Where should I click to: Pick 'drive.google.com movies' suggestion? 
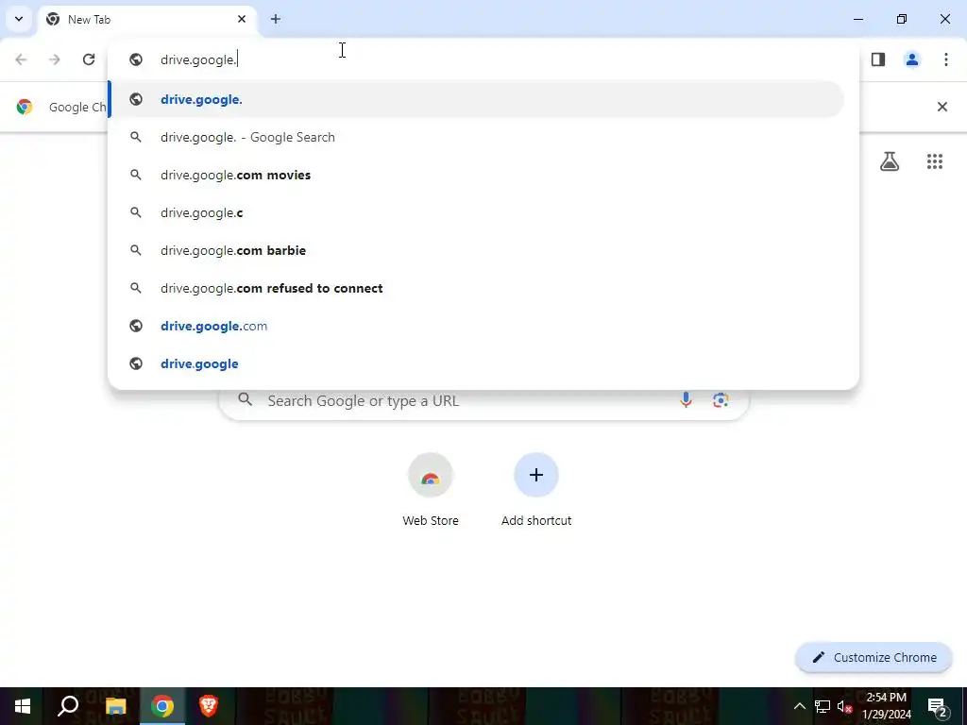click(x=476, y=175)
